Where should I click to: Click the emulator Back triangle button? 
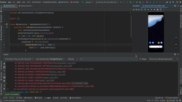pyautogui.click(x=148, y=10)
